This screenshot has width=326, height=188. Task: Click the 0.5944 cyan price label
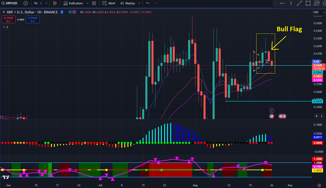pos(317,73)
